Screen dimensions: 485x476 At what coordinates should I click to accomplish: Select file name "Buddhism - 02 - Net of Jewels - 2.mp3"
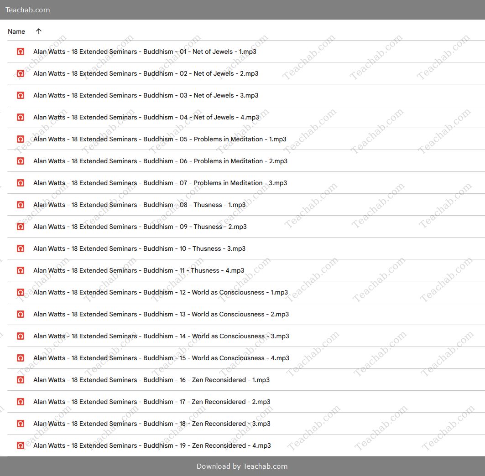(x=146, y=73)
